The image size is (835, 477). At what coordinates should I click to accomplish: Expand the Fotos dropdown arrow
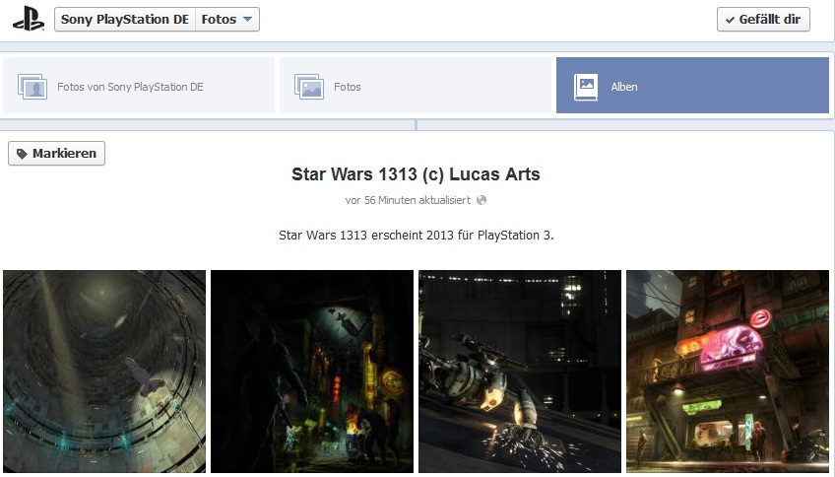click(x=247, y=19)
